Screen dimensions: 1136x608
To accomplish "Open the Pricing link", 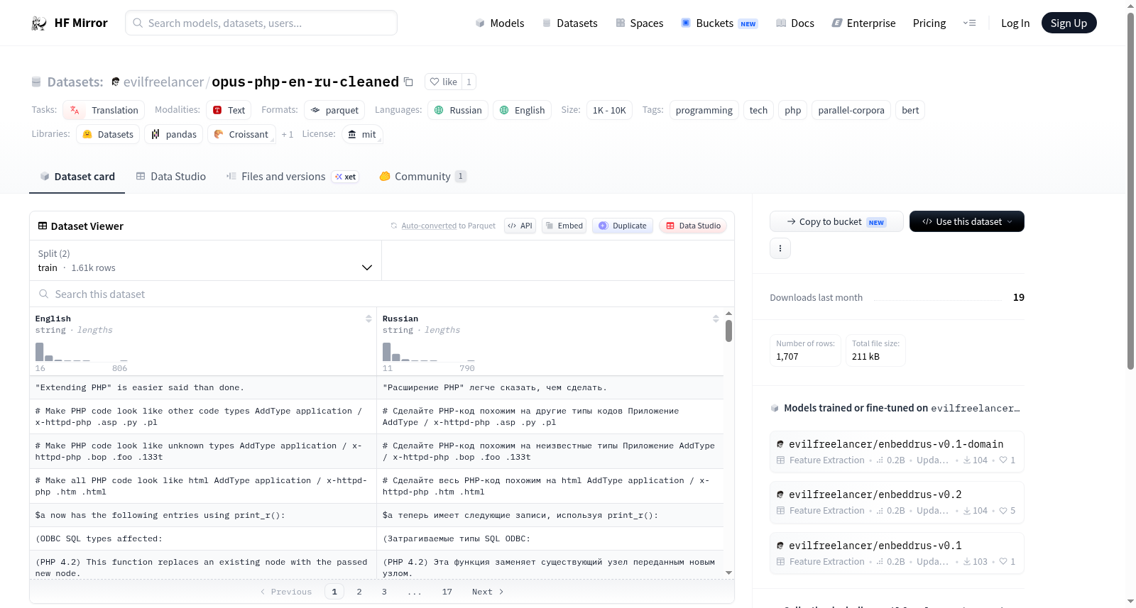I will pos(929,23).
